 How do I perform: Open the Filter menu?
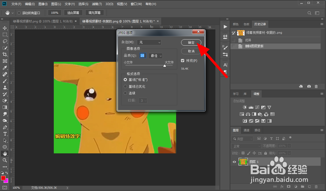pos(97,4)
